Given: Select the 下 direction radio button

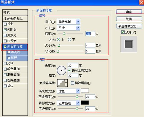Looking at the screenshot, I should [69, 39].
